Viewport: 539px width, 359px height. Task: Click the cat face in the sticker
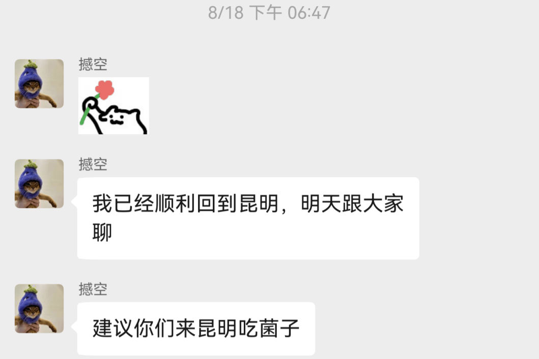click(117, 117)
